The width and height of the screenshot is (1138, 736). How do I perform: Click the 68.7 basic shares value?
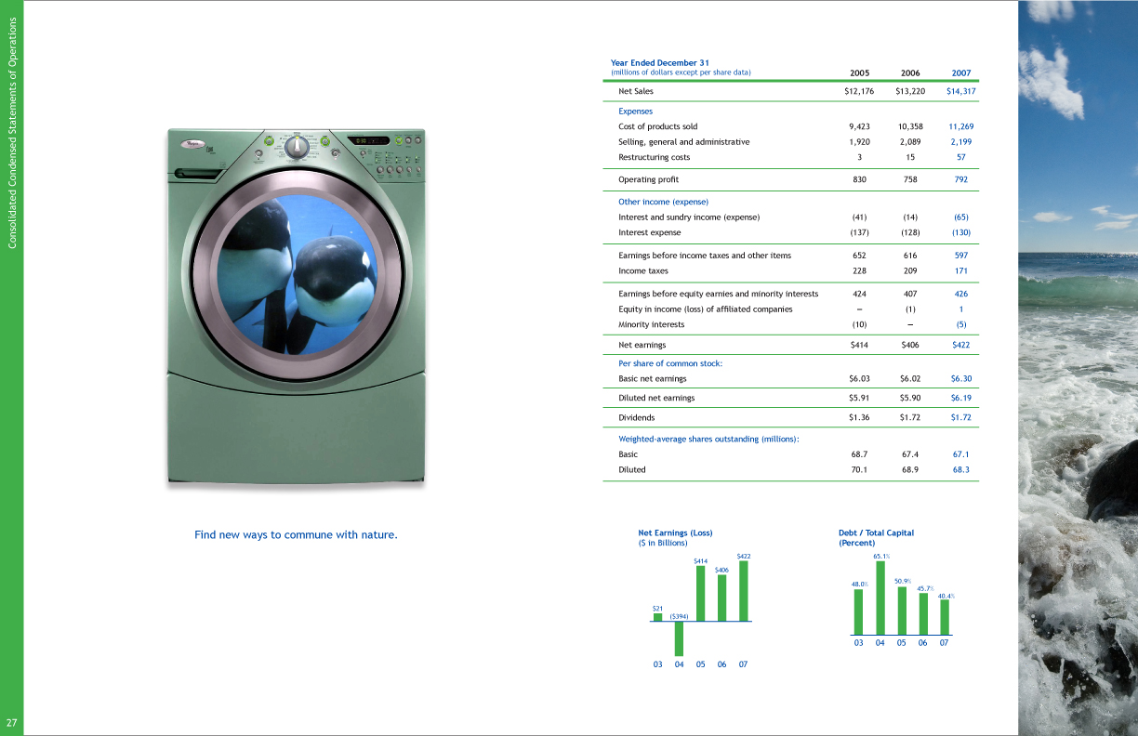pos(860,454)
